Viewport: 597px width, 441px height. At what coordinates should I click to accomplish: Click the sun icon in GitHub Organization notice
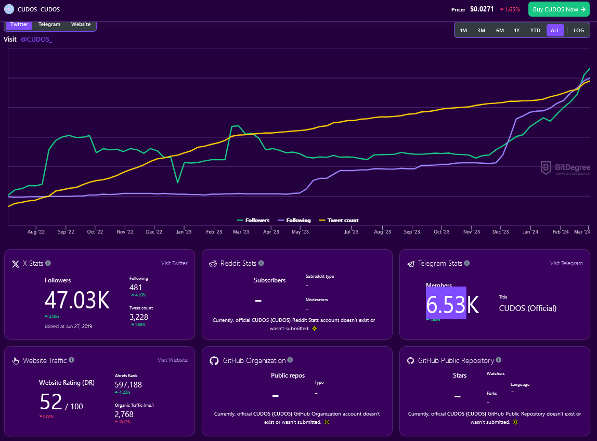327,422
